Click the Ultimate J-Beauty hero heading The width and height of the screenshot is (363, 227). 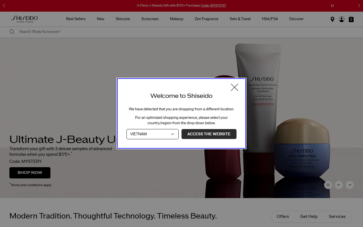click(63, 139)
